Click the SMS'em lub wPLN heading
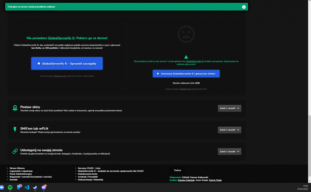This screenshot has width=311, height=192. 34,129
